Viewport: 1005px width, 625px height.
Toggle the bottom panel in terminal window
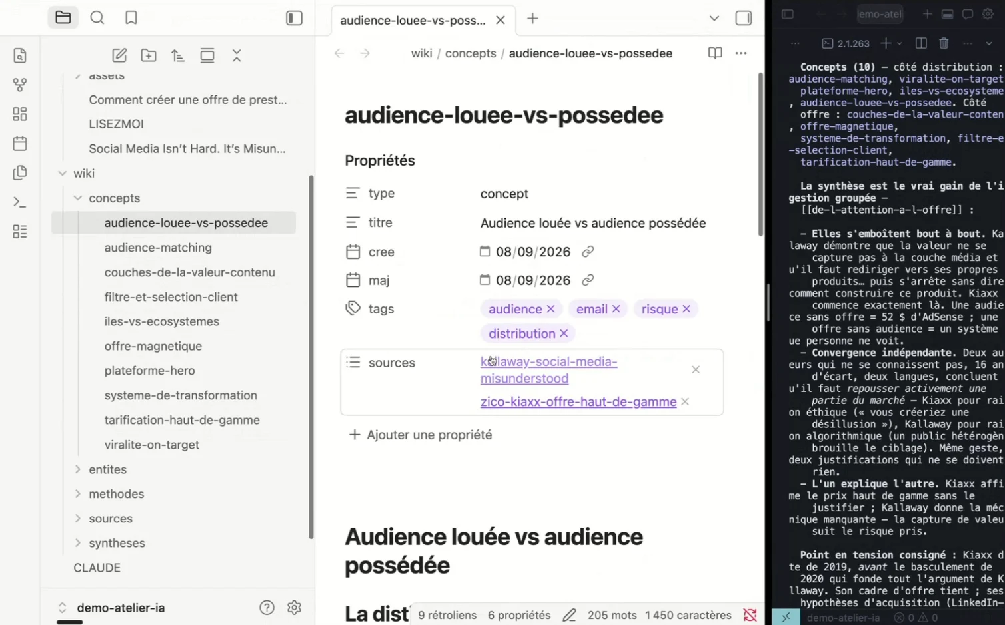947,14
